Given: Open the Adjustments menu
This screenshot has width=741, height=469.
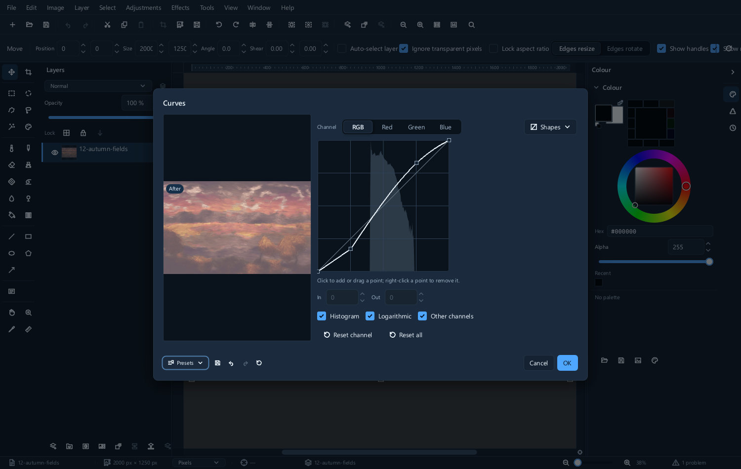Looking at the screenshot, I should [143, 7].
